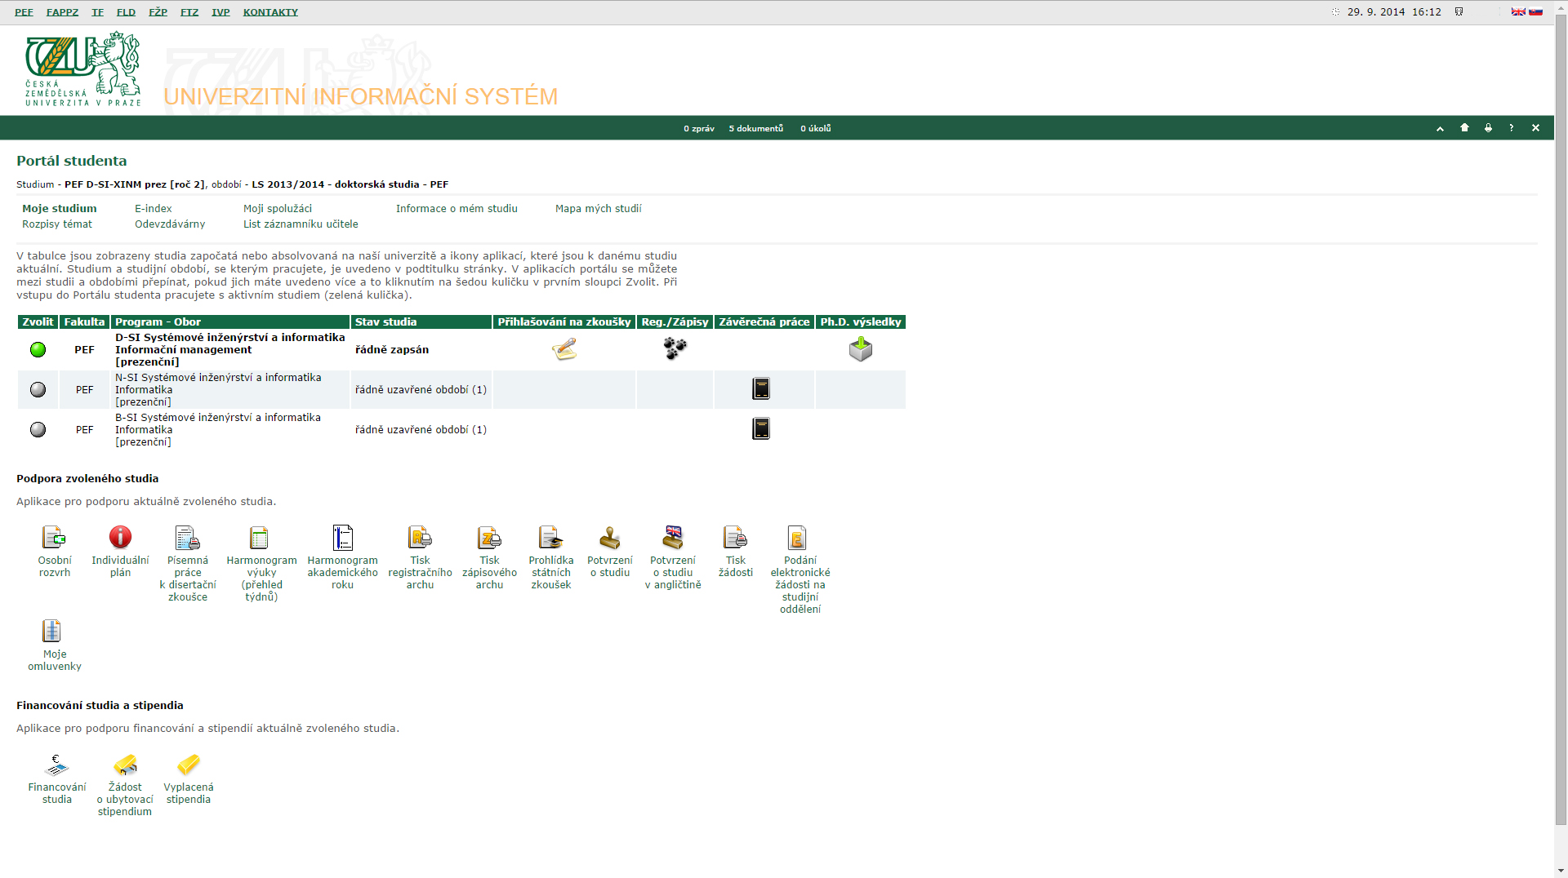
Task: Click the home icon in green bar
Action: point(1464,128)
